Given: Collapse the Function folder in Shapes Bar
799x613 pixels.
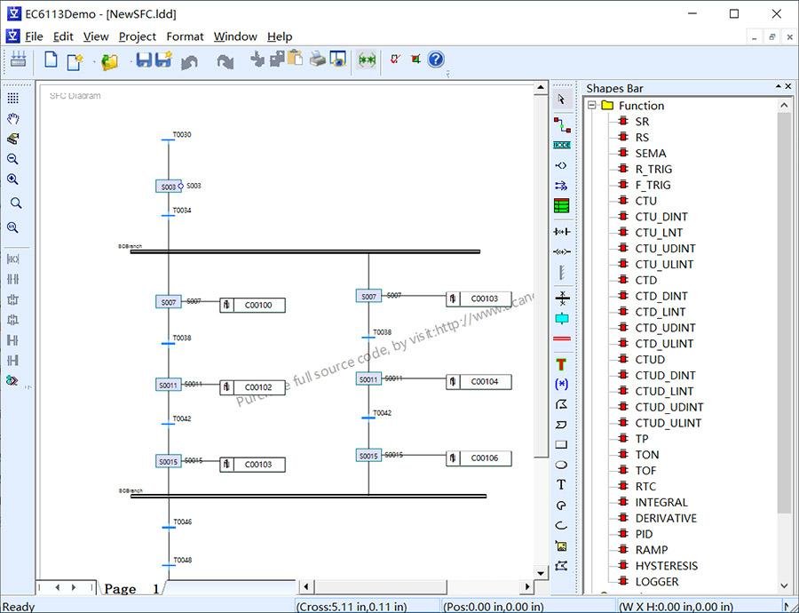Looking at the screenshot, I should 592,106.
